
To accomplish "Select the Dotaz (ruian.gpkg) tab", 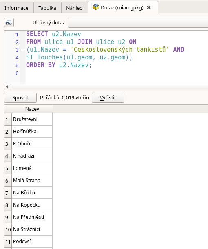I will [122, 7].
